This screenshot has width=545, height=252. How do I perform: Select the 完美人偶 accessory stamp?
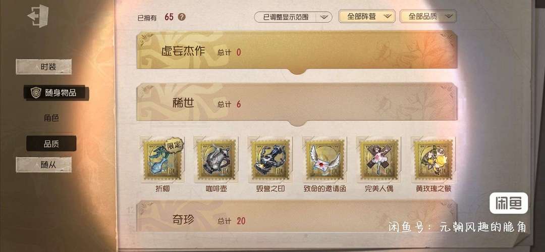pyautogui.click(x=379, y=160)
